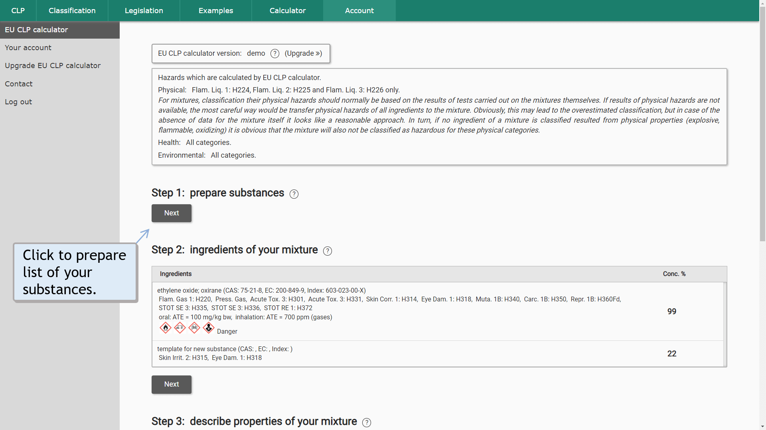Click the Upgrade link in version box
Image resolution: width=766 pixels, height=430 pixels.
point(303,53)
